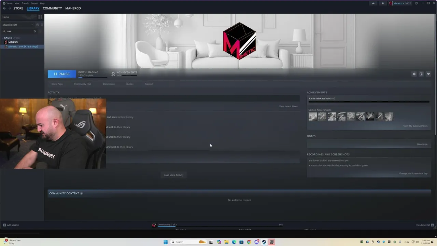This screenshot has height=246, width=437.
Task: Click the achievements progress bar
Action: click(369, 102)
